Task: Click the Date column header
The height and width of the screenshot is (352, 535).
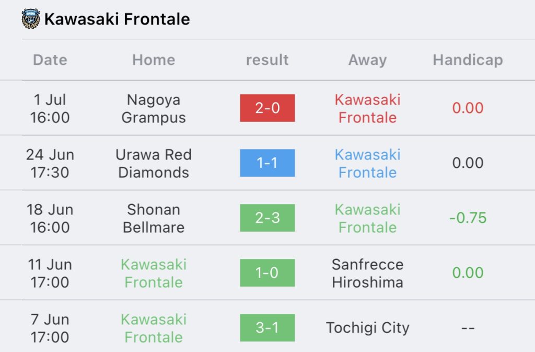Action: tap(50, 60)
